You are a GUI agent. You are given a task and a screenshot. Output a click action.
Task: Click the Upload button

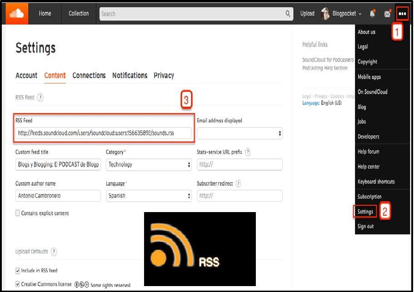pos(307,14)
